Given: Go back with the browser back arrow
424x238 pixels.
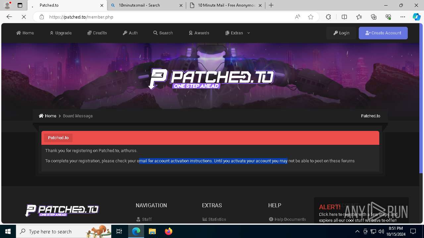Looking at the screenshot, I should [x=9, y=17].
